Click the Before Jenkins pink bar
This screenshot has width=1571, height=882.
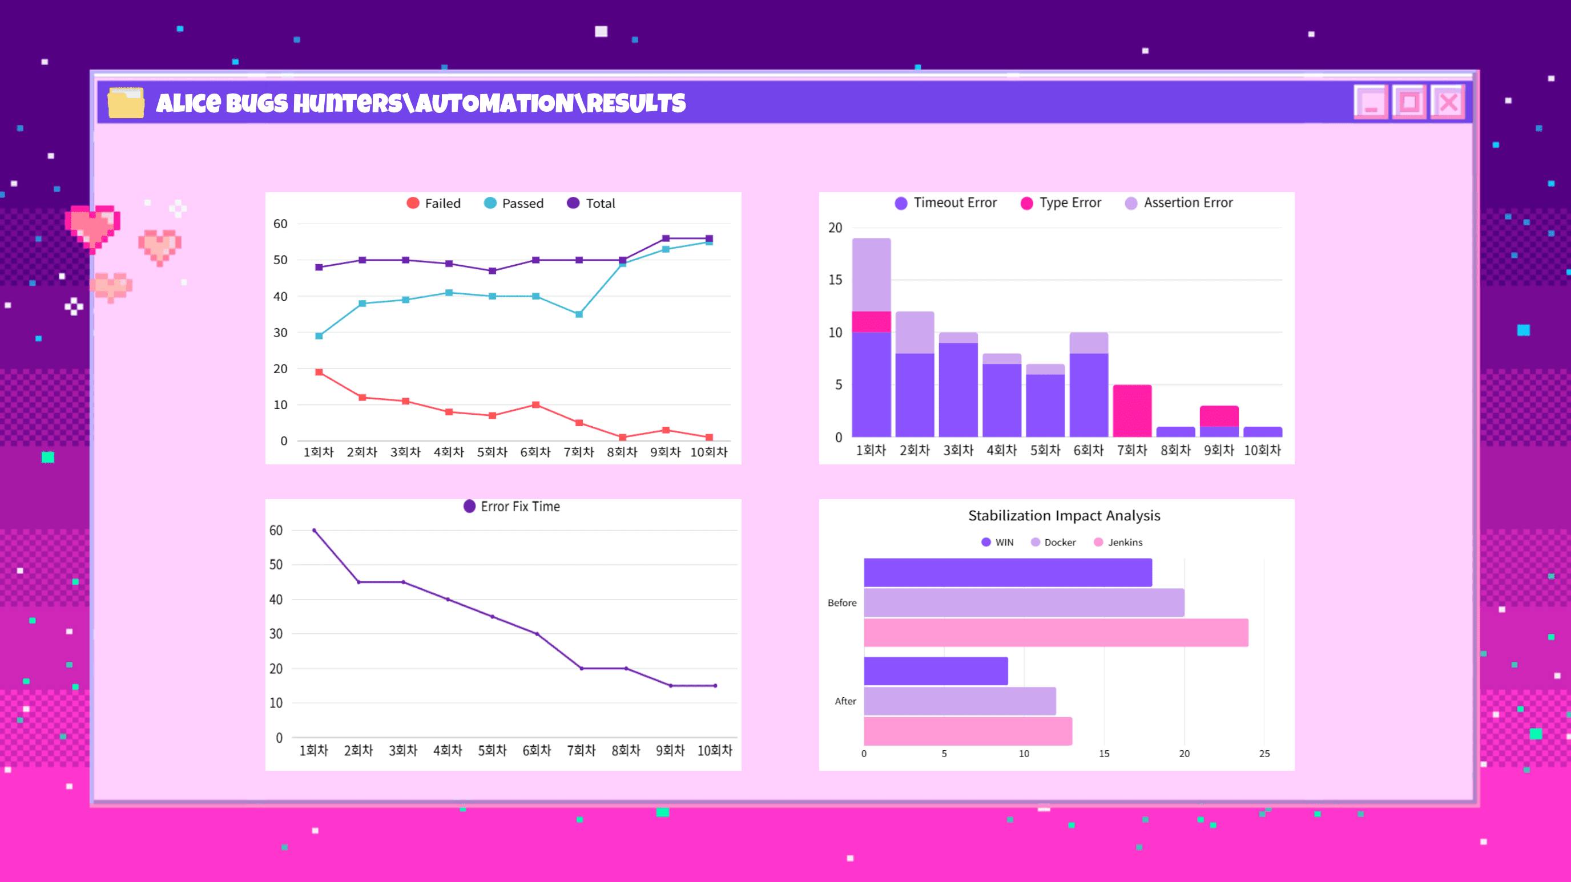(1055, 633)
